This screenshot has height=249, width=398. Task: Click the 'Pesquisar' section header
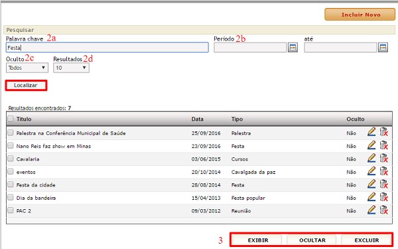click(x=199, y=30)
